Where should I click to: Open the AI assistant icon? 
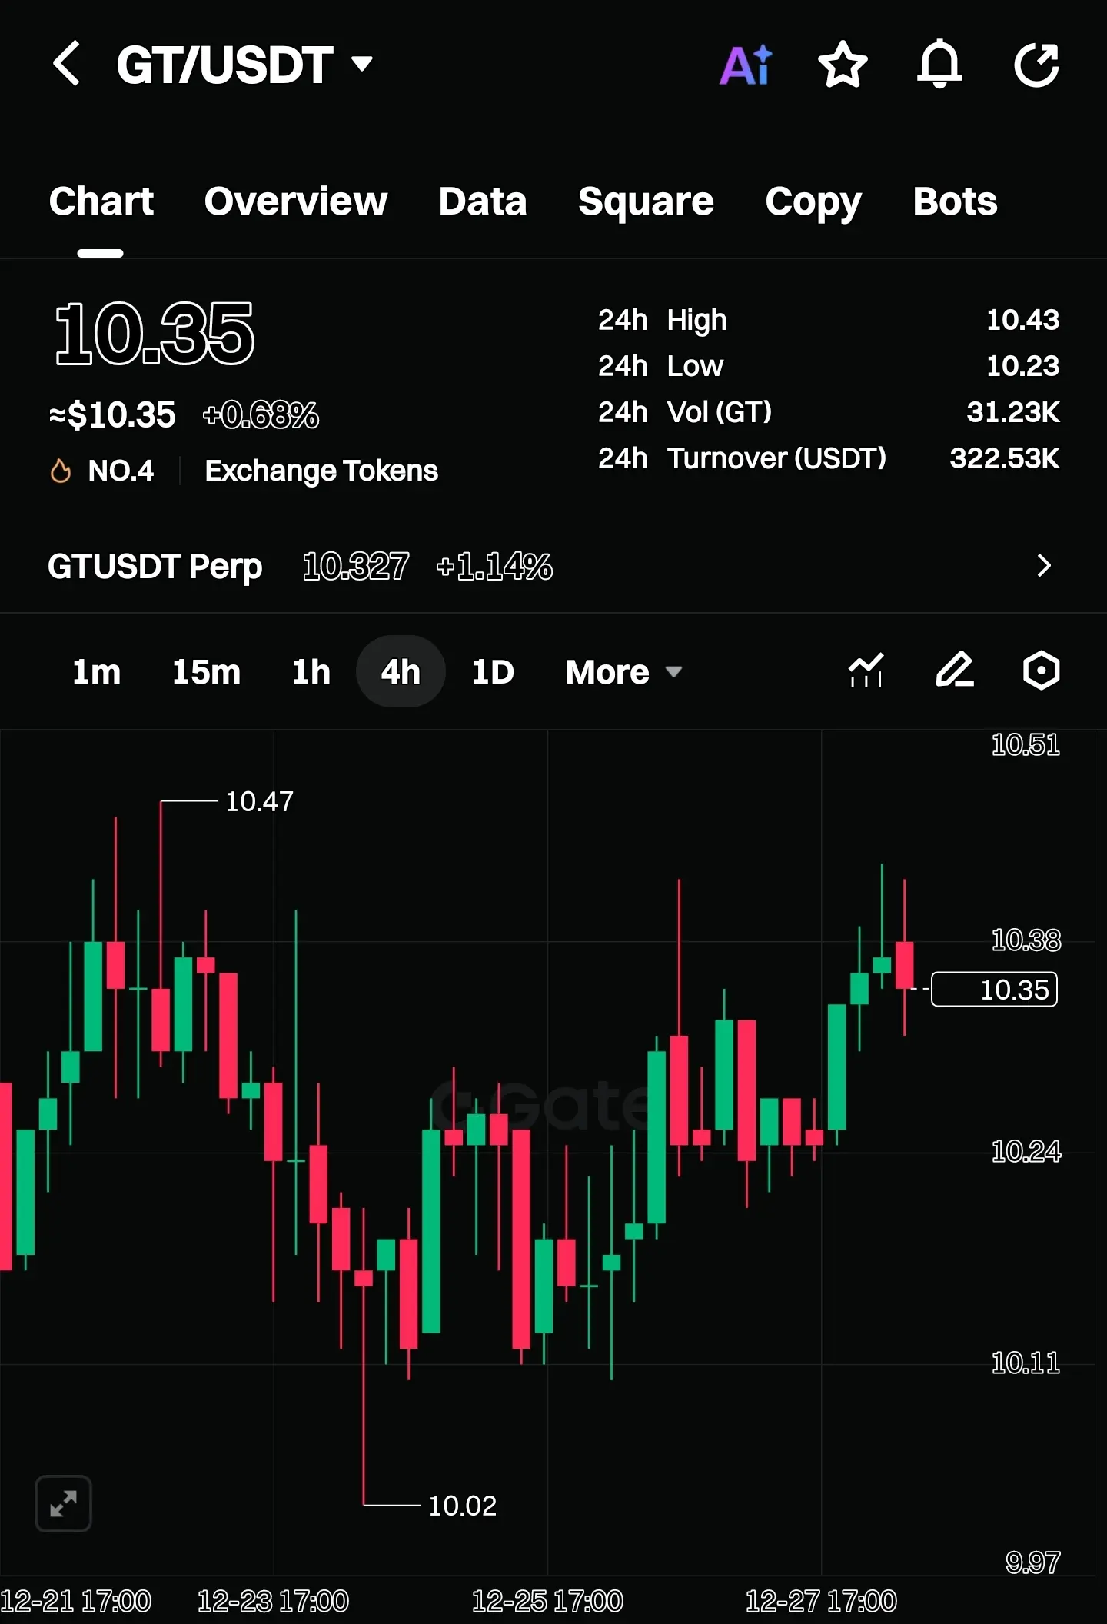click(x=746, y=65)
